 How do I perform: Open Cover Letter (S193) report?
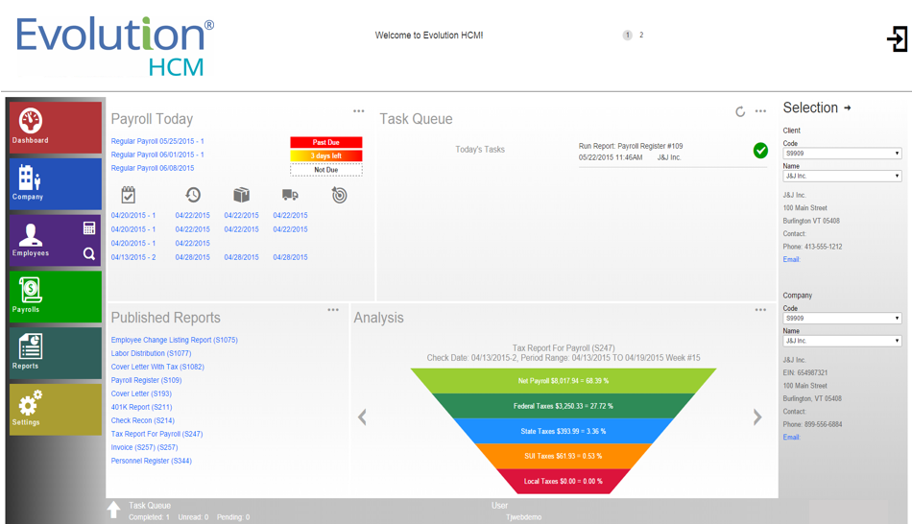[x=141, y=393]
